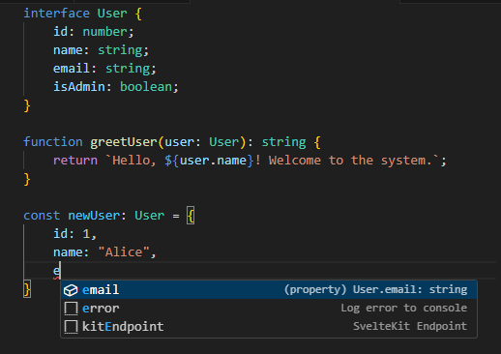Click the return keyword in greetUser
The image size is (501, 354).
click(x=75, y=161)
